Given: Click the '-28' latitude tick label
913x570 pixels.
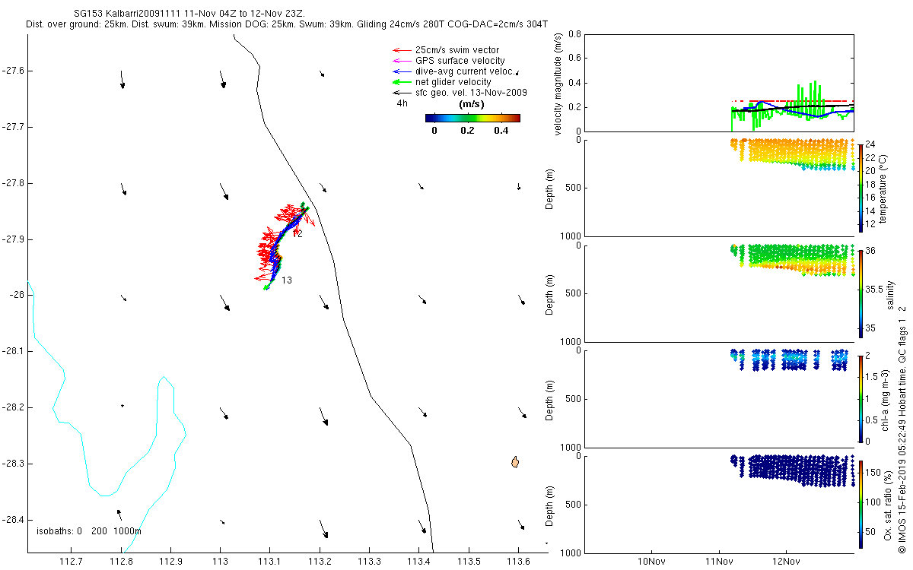Looking at the screenshot, I should pos(17,296).
